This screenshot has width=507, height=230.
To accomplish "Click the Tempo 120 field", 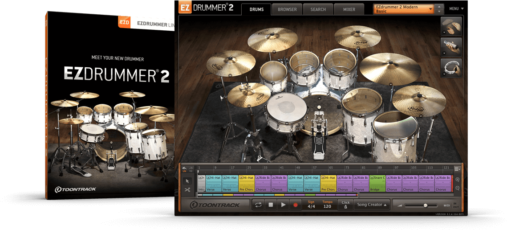I will pos(327,205).
